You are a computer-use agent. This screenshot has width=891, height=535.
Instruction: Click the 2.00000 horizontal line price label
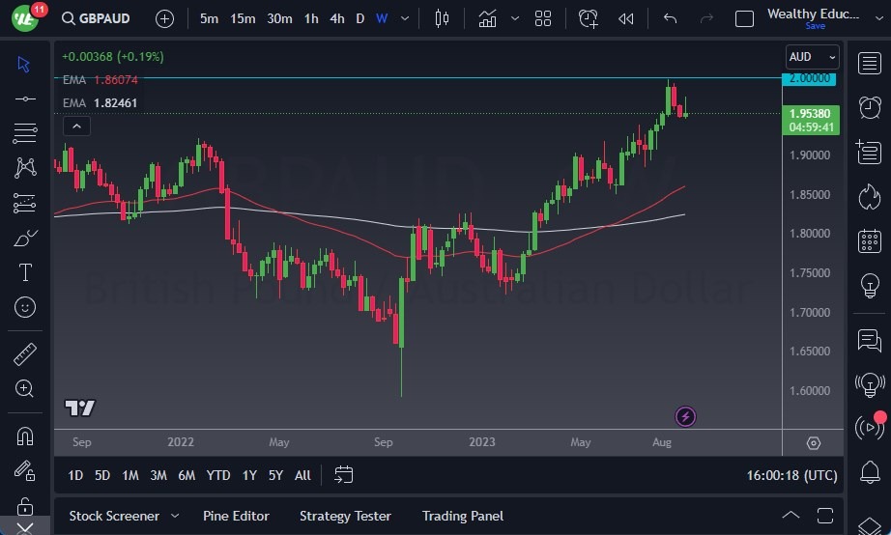click(810, 79)
